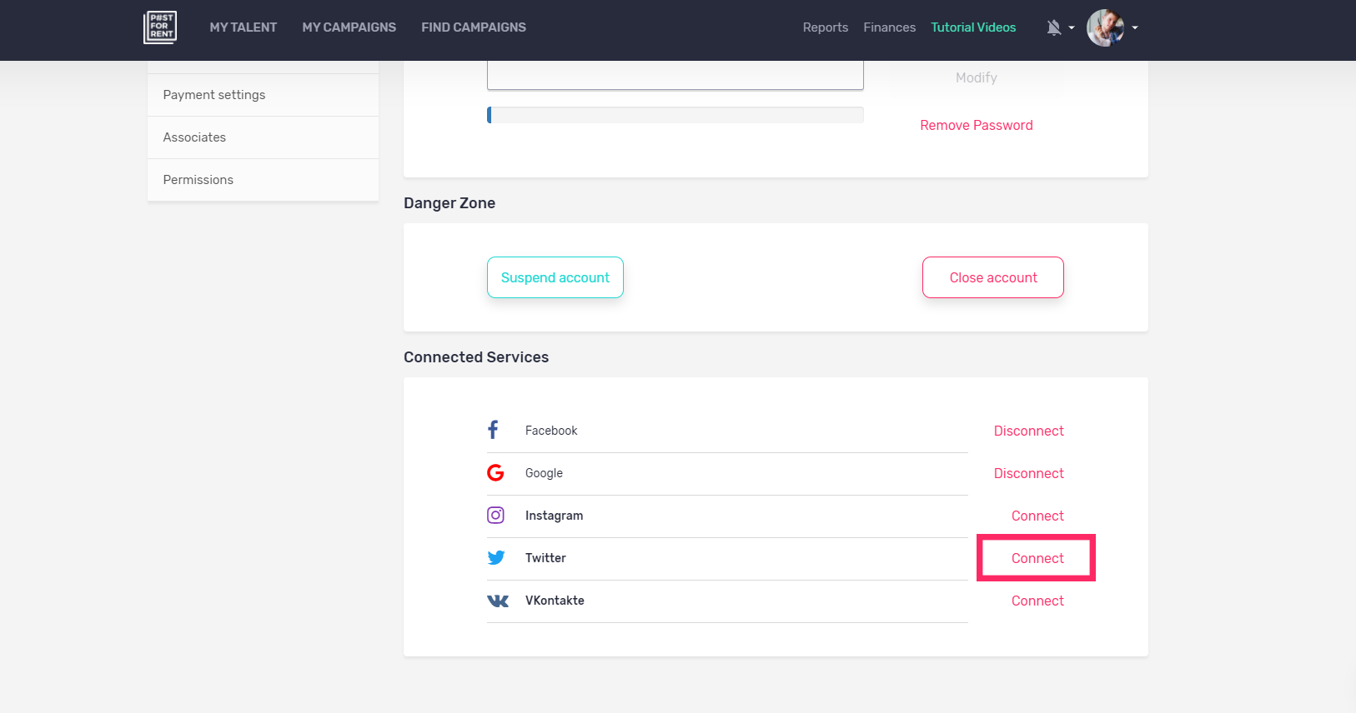This screenshot has height=713, width=1356.
Task: Disconnect the Facebook service
Action: (1029, 431)
